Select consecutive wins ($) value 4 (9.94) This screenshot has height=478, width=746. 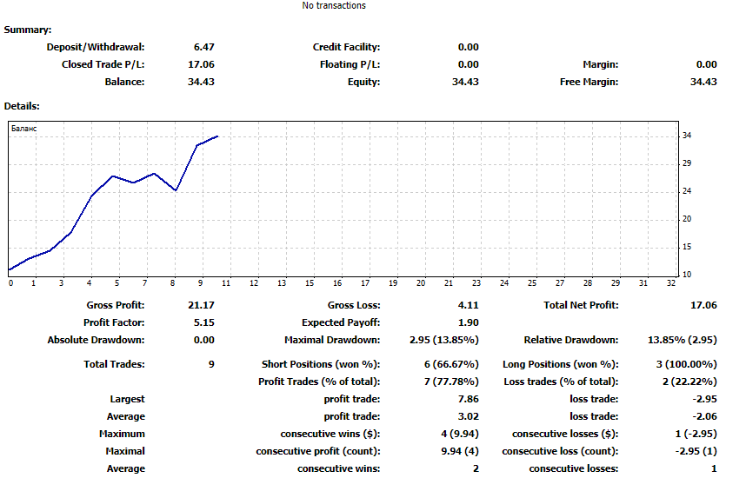pos(460,434)
